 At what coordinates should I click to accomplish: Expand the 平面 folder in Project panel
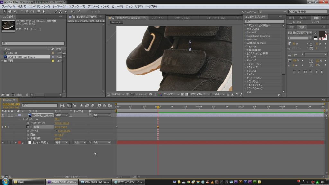pyautogui.click(x=2, y=61)
